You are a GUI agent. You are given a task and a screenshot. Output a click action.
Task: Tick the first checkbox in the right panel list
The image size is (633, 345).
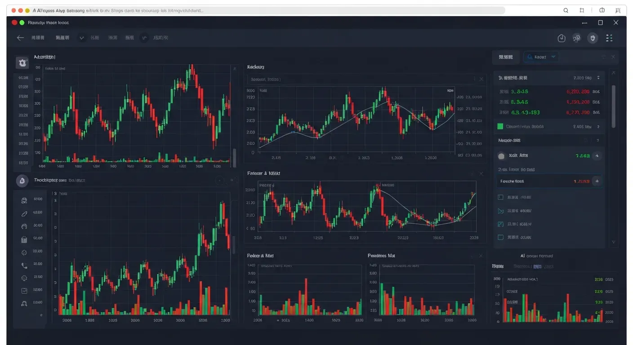click(x=500, y=197)
